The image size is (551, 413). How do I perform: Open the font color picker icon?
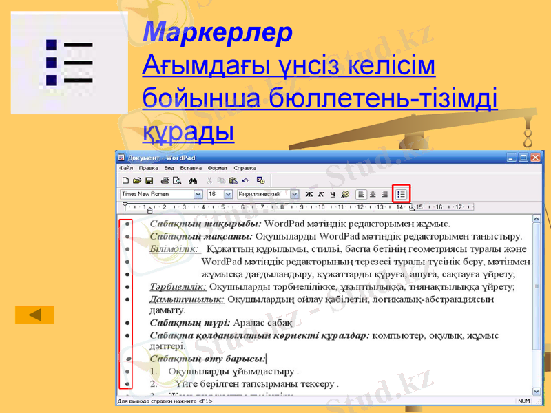click(x=344, y=194)
